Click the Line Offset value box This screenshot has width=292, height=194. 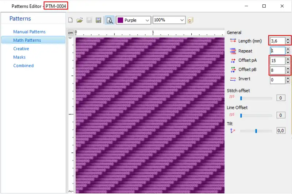[x=281, y=115]
